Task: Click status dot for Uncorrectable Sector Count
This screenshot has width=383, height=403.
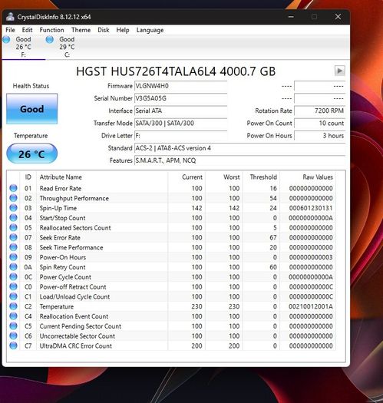Action: (13, 335)
